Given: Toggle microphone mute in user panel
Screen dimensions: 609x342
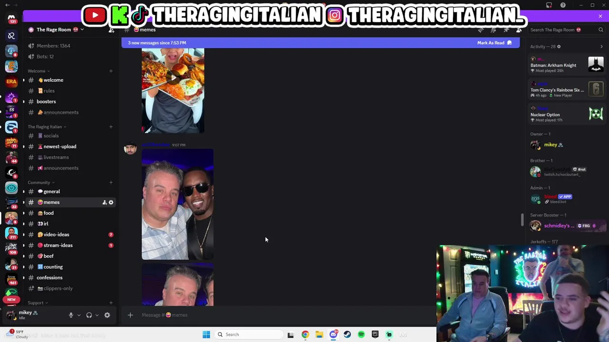Looking at the screenshot, I should point(71,315).
